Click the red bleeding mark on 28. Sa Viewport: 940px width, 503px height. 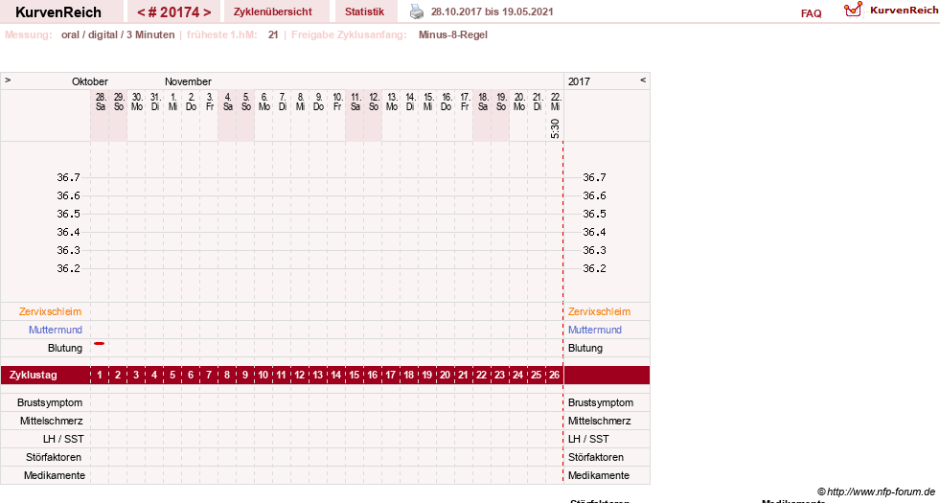[x=100, y=344]
